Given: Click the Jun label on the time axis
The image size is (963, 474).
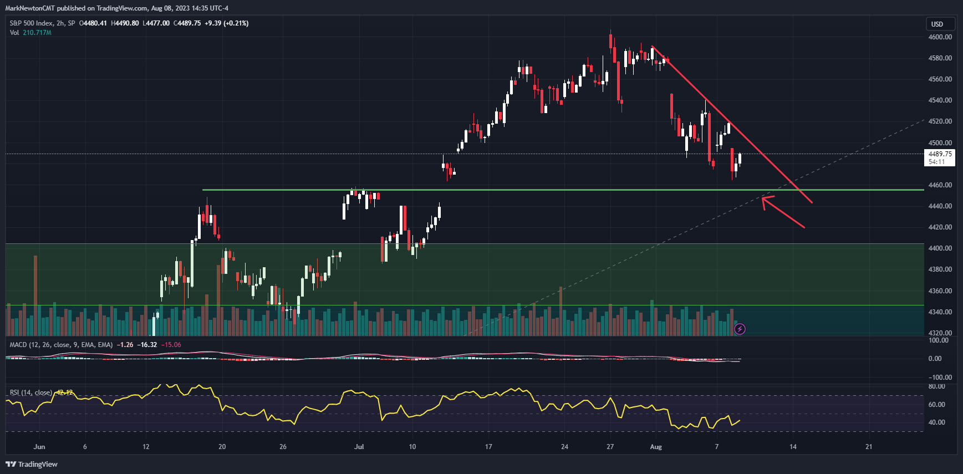Looking at the screenshot, I should tap(39, 447).
